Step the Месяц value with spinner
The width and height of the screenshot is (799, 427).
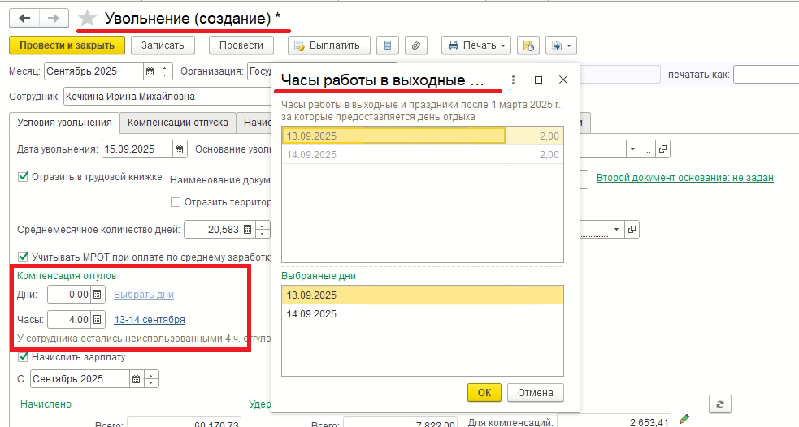(165, 71)
